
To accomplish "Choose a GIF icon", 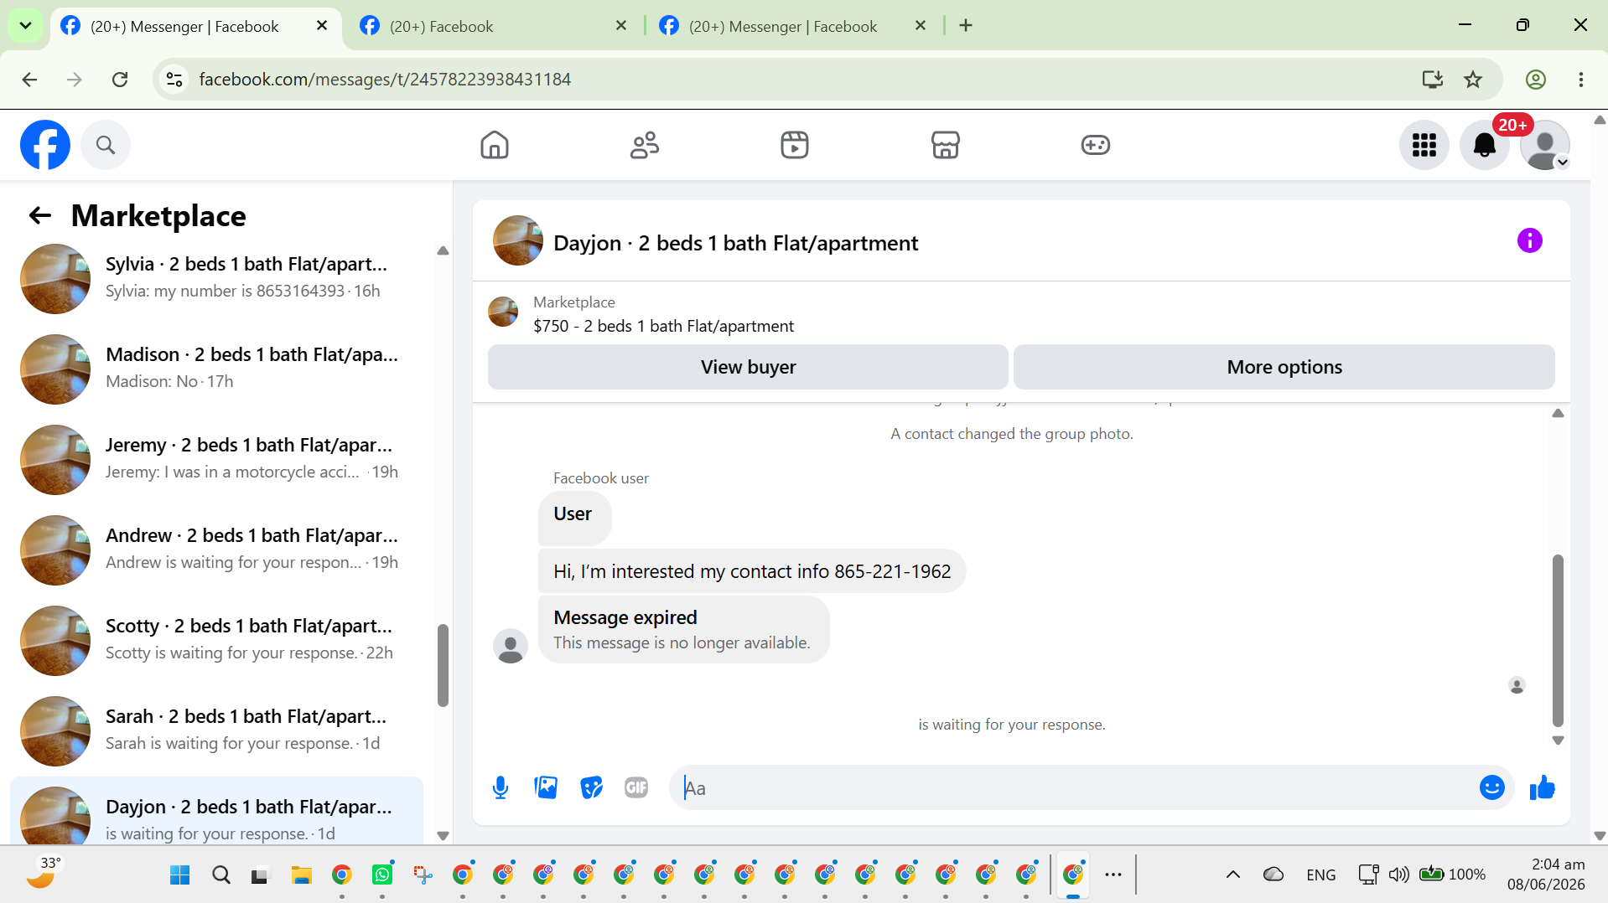I will [x=636, y=787].
